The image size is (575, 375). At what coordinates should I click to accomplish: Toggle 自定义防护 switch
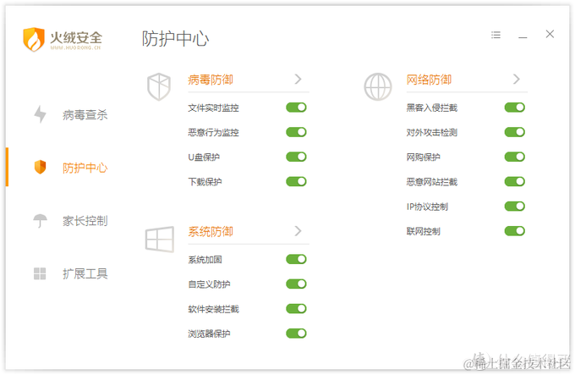[296, 284]
